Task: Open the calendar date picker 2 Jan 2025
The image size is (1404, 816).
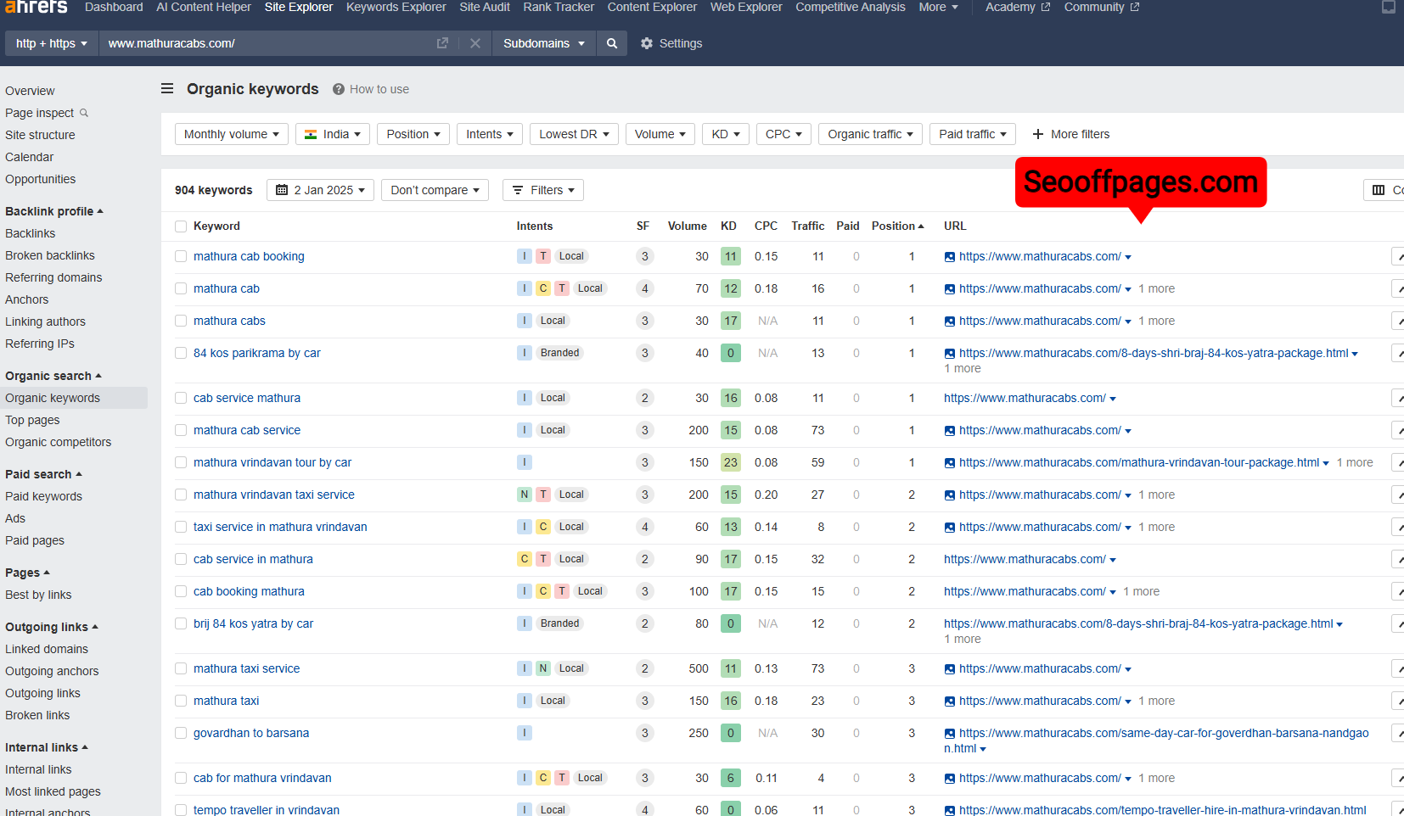Action: click(x=320, y=190)
